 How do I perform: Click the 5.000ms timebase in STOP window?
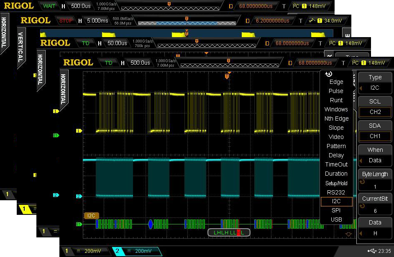97,20
